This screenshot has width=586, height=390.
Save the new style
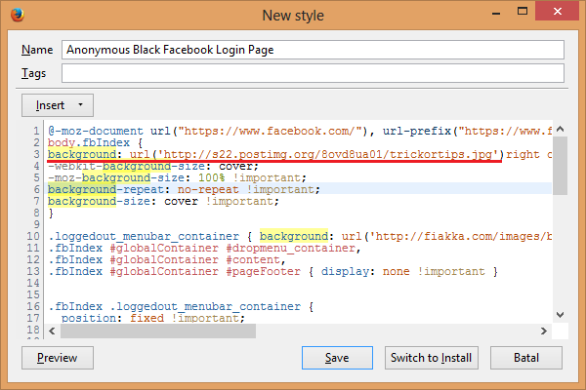point(337,358)
